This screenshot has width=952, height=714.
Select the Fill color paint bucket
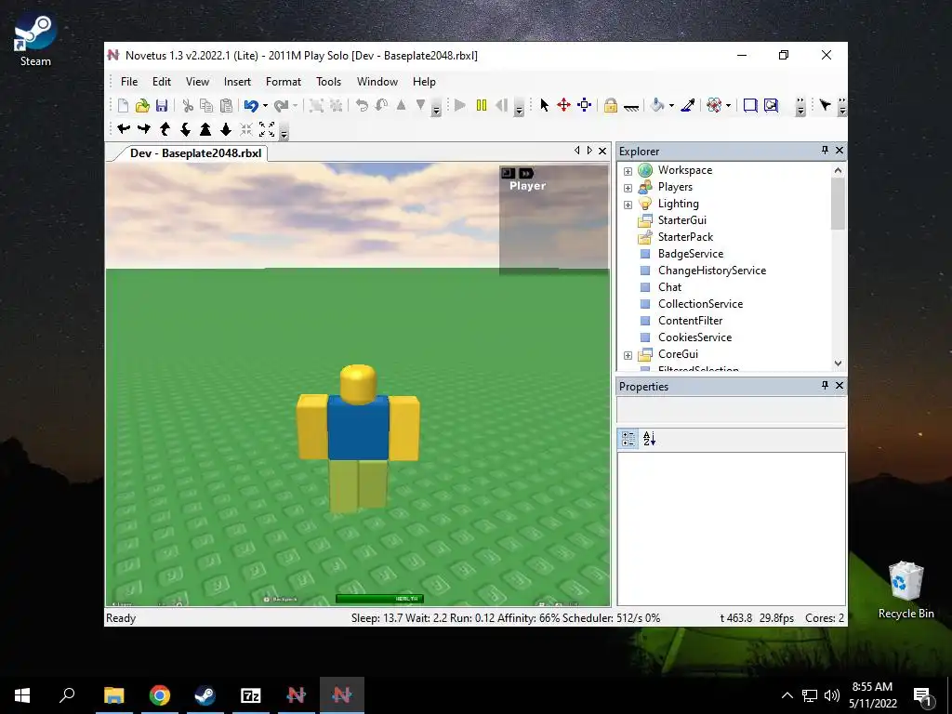(x=657, y=106)
